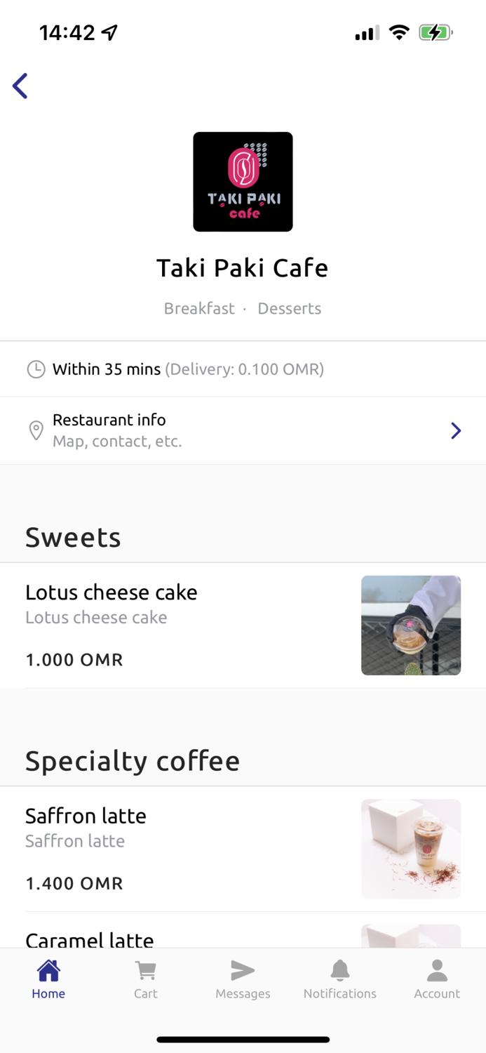The height and width of the screenshot is (1053, 486).
Task: Expand Restaurant info with the right chevron
Action: tap(457, 430)
